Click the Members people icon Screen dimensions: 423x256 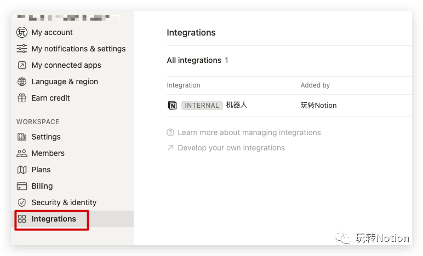tap(22, 153)
